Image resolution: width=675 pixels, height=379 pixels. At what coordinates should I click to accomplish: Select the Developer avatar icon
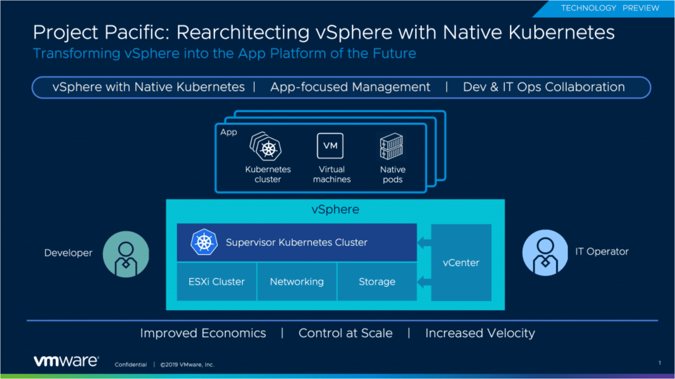click(126, 254)
